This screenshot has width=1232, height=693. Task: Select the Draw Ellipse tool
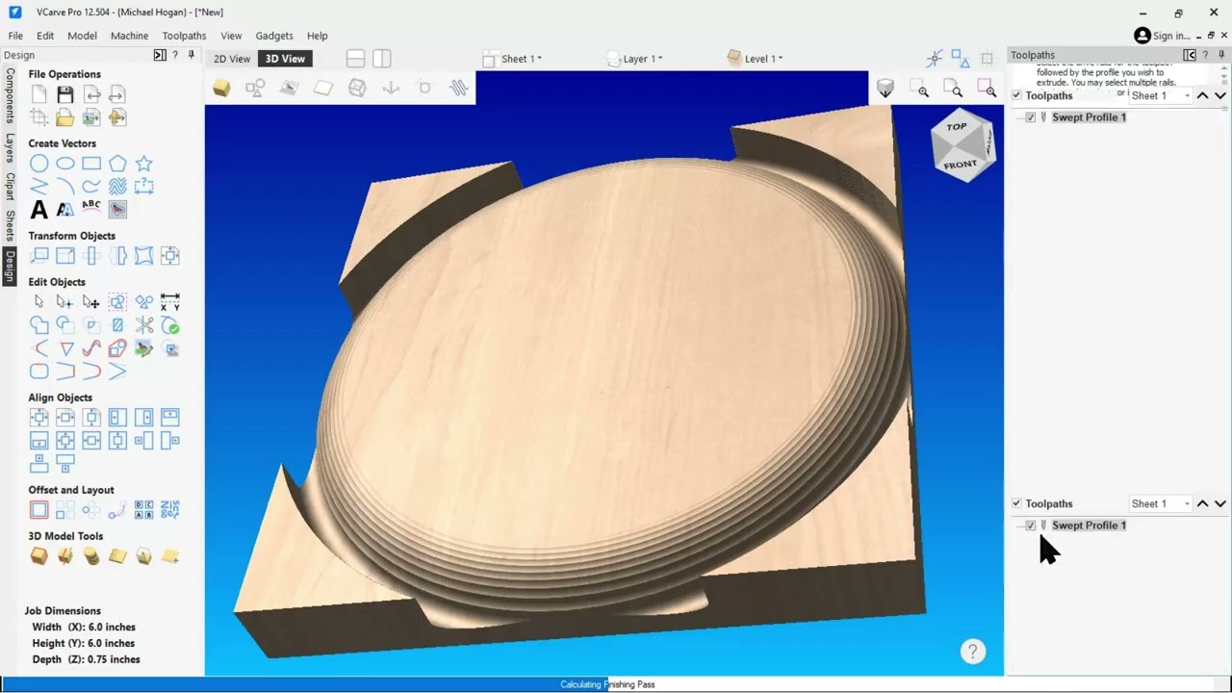[64, 164]
